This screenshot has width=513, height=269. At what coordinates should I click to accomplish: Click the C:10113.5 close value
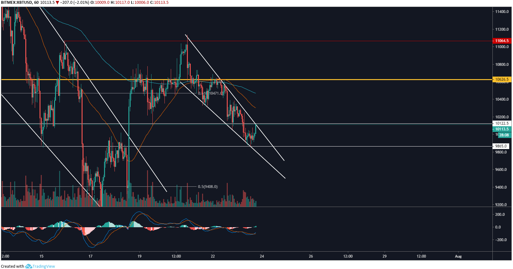(159, 3)
